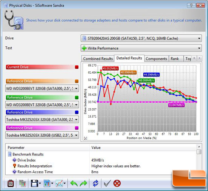Viewport: 208px width, 191px height.
Task: Click the green Forward arrow icon
Action: (84, 183)
